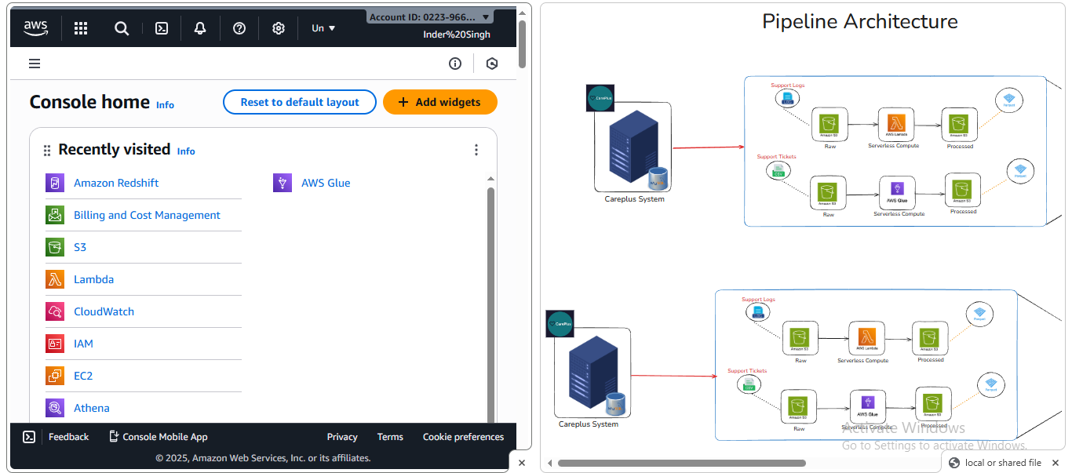Open the notifications bell
This screenshot has height=473, width=1072.
(x=200, y=28)
